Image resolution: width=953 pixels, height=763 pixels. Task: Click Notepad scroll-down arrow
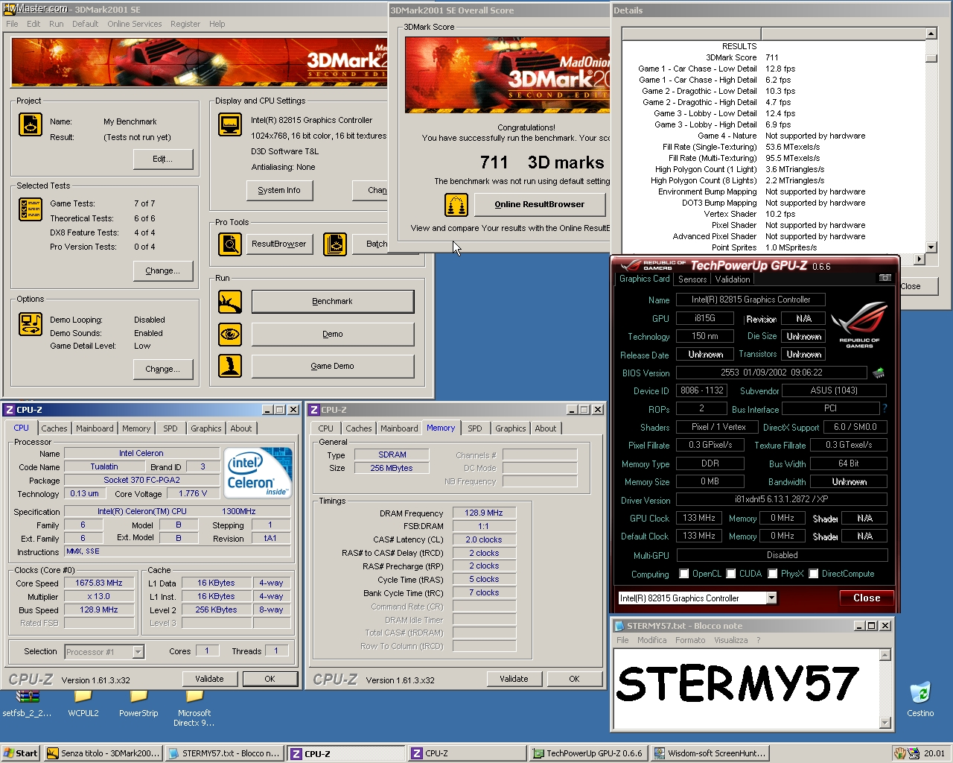pos(885,722)
